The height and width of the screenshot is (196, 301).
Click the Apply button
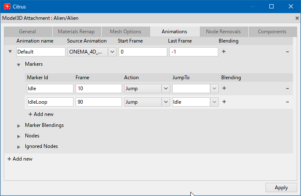(281, 188)
